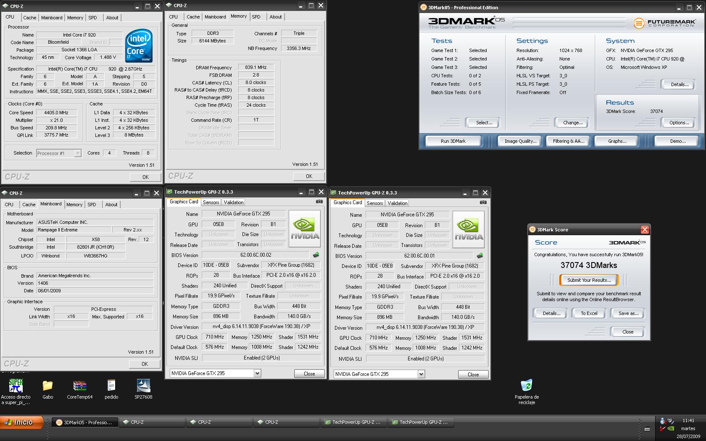Click the DRAM Frequency field 839.1 MHz
Viewport: 706px width, 441px height.
click(x=256, y=67)
